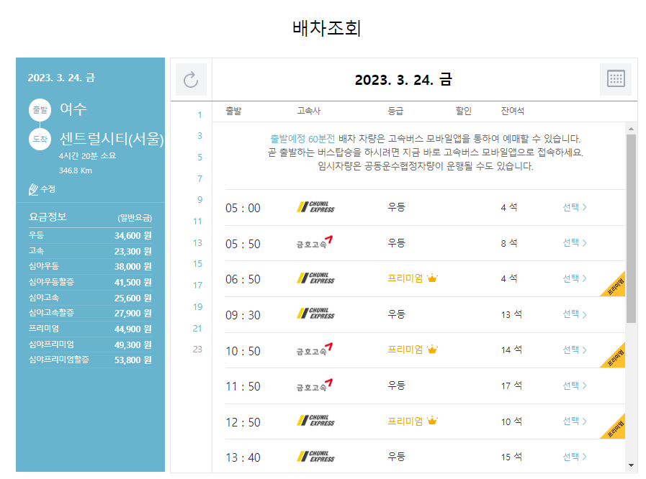Jump to hour 5 in time list
The height and width of the screenshot is (479, 646).
(x=199, y=158)
